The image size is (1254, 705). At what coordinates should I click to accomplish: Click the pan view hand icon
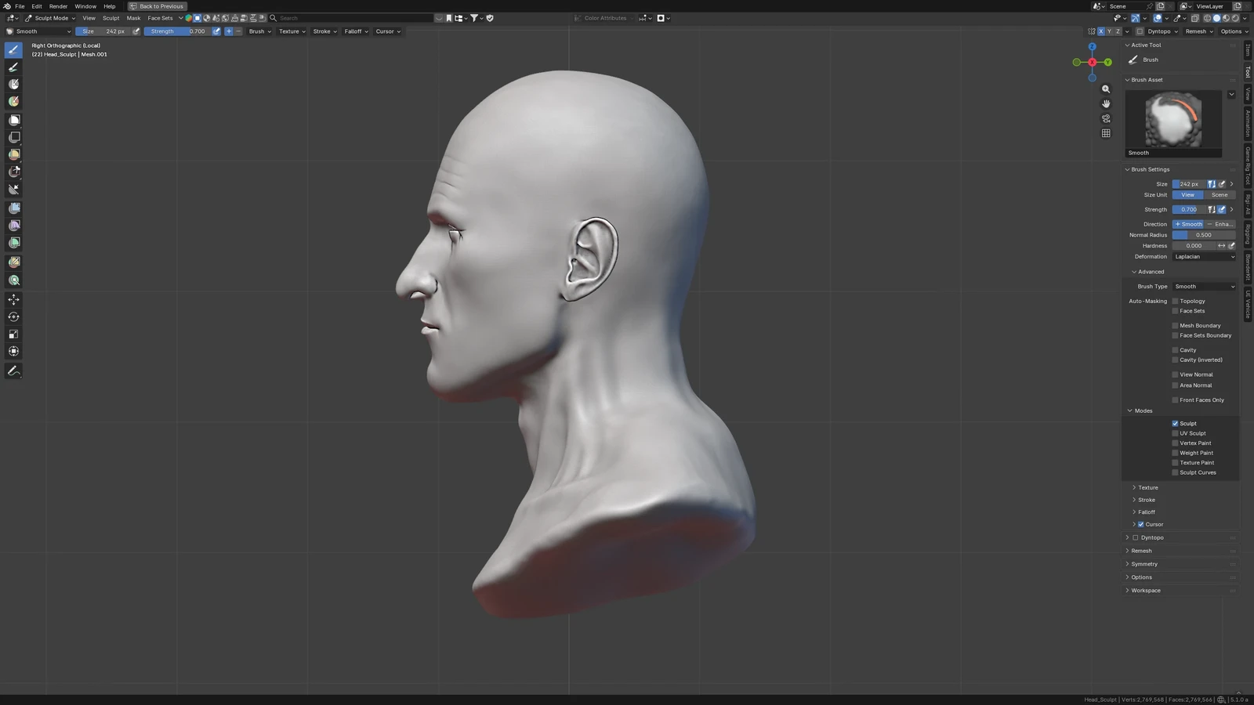tap(1106, 103)
